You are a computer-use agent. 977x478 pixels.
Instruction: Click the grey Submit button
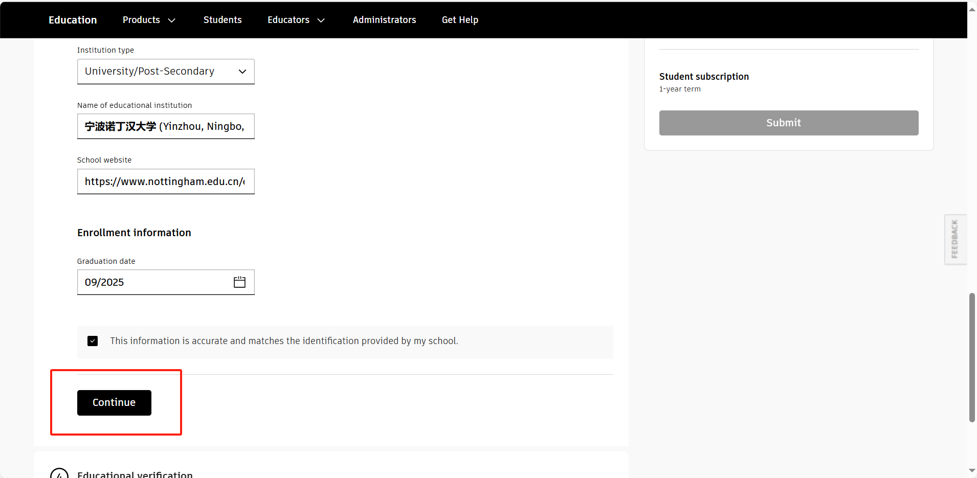pyautogui.click(x=788, y=123)
